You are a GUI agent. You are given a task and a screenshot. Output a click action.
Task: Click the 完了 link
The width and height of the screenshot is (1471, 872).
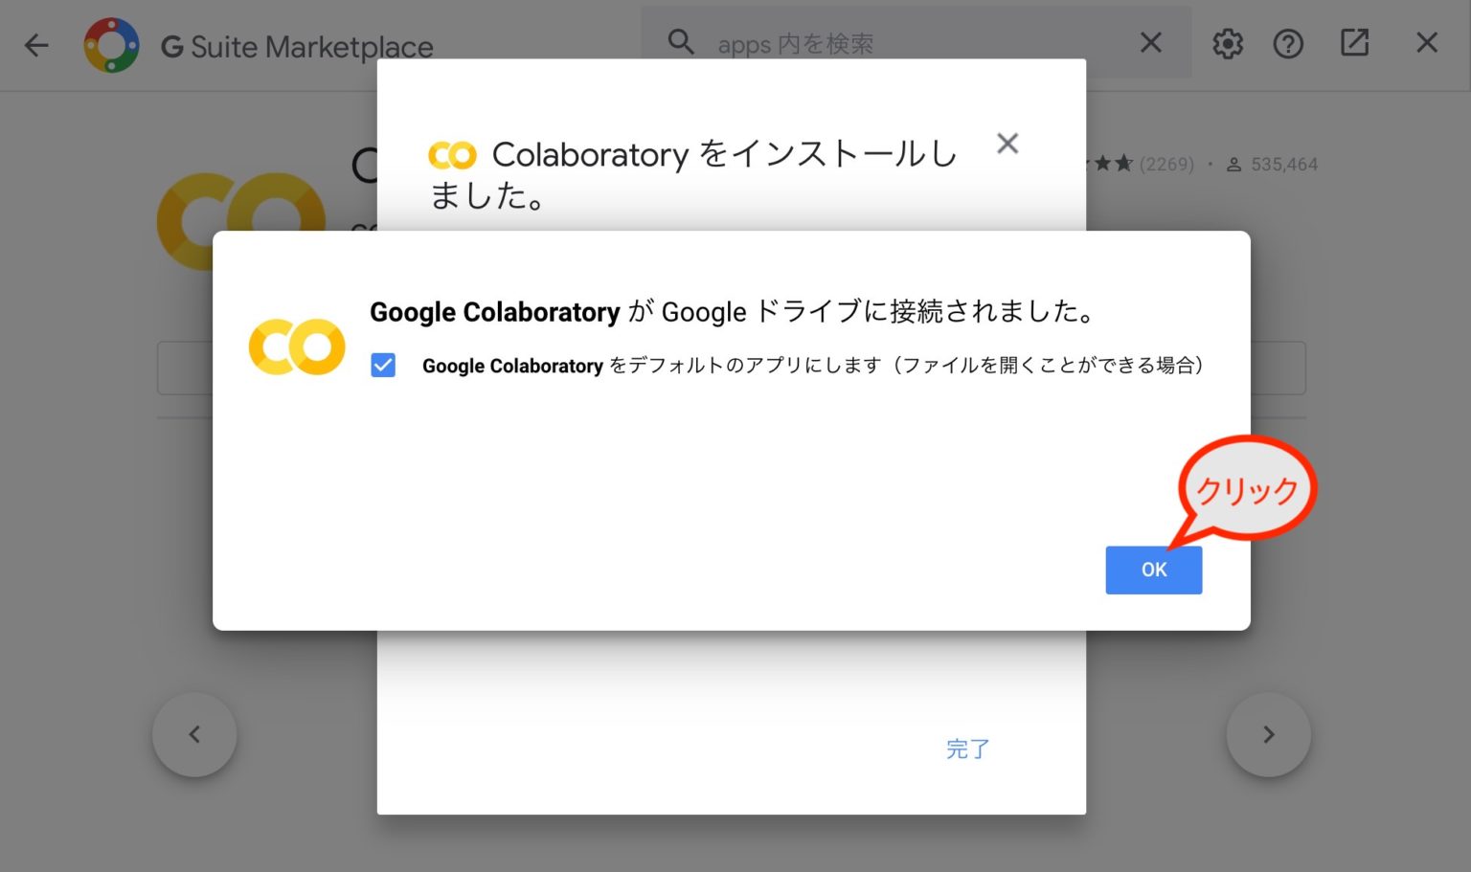click(967, 749)
